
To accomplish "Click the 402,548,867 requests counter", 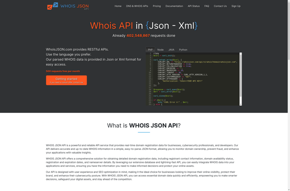I will coord(138,35).
